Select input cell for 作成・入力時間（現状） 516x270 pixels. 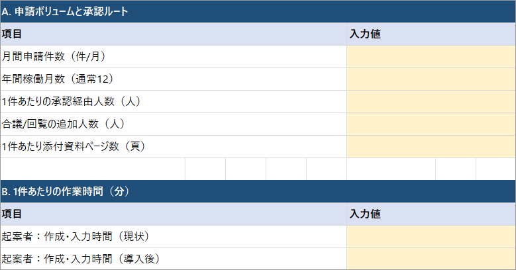tap(431, 237)
